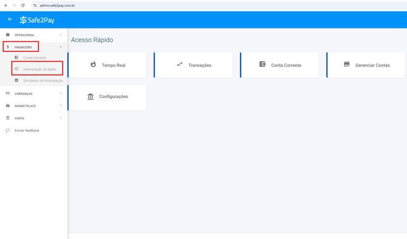Open the Conta Corrente quick access card
407x239 pixels.
coord(279,65)
